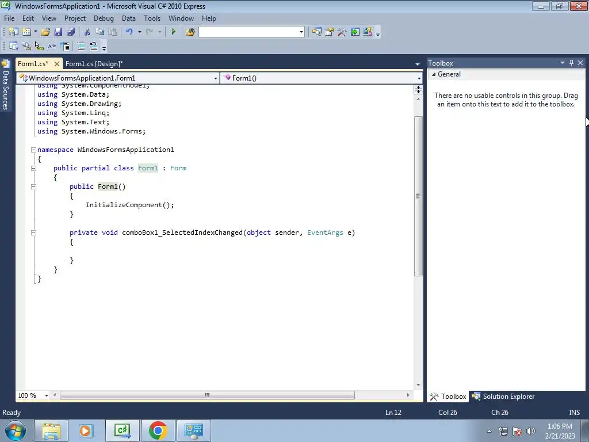
Task: Close the Form1.cs* tab with its X
Action: click(57, 64)
